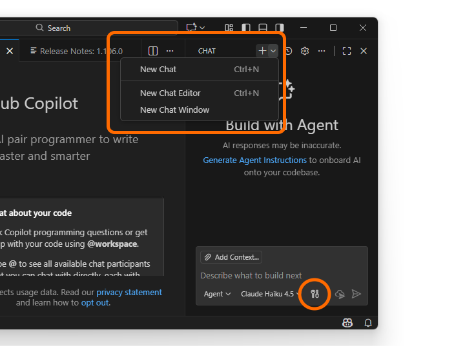Image resolution: width=465 pixels, height=348 pixels.
Task: Open editor More Actions ellipsis
Action: pos(170,51)
